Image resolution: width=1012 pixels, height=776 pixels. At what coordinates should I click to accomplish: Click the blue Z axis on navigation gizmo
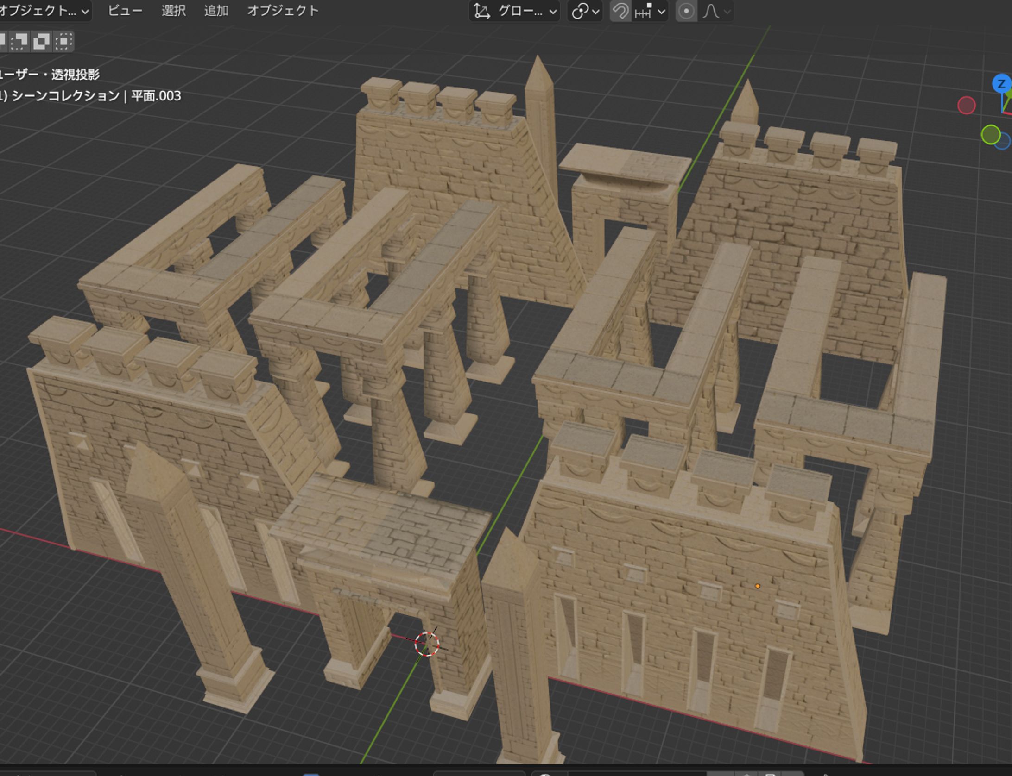1001,84
